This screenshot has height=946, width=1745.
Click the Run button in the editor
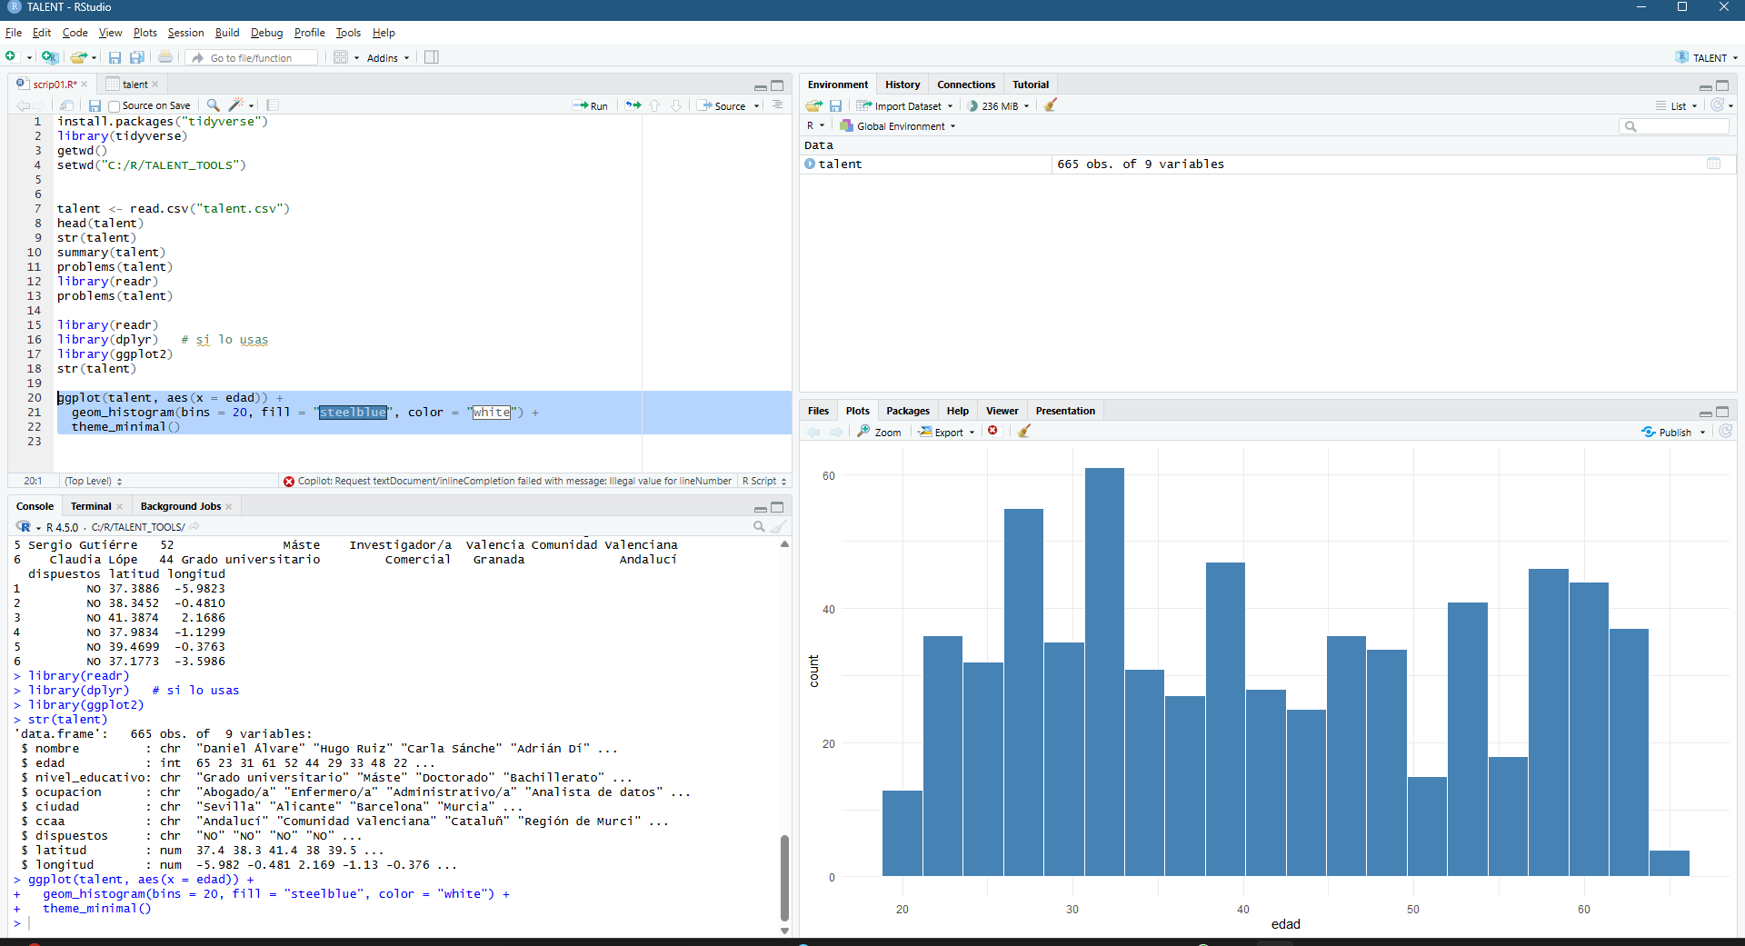pyautogui.click(x=591, y=106)
